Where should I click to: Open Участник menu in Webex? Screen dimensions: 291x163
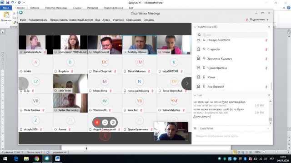(x=118, y=20)
